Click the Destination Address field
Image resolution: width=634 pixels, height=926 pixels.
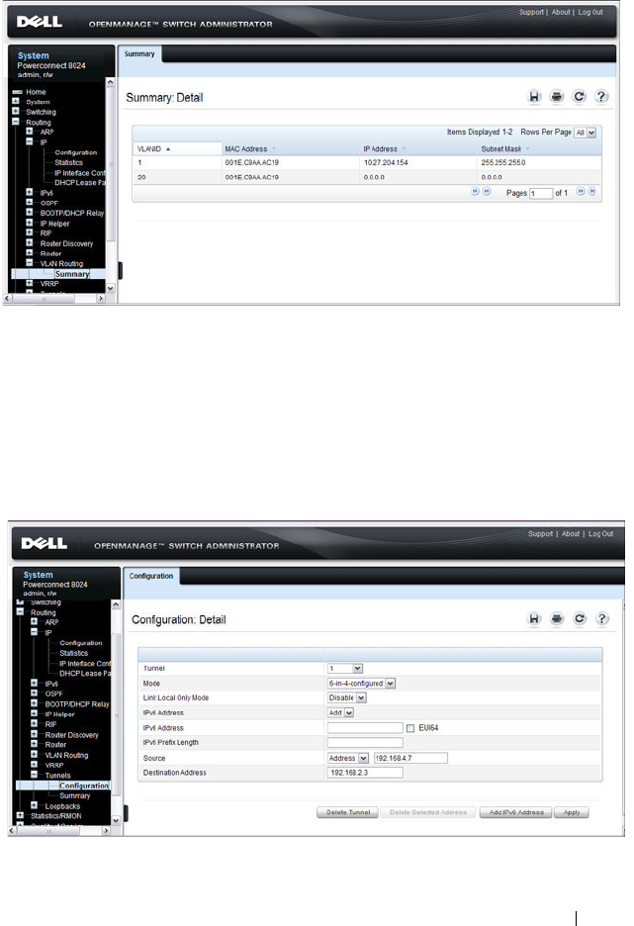click(365, 773)
